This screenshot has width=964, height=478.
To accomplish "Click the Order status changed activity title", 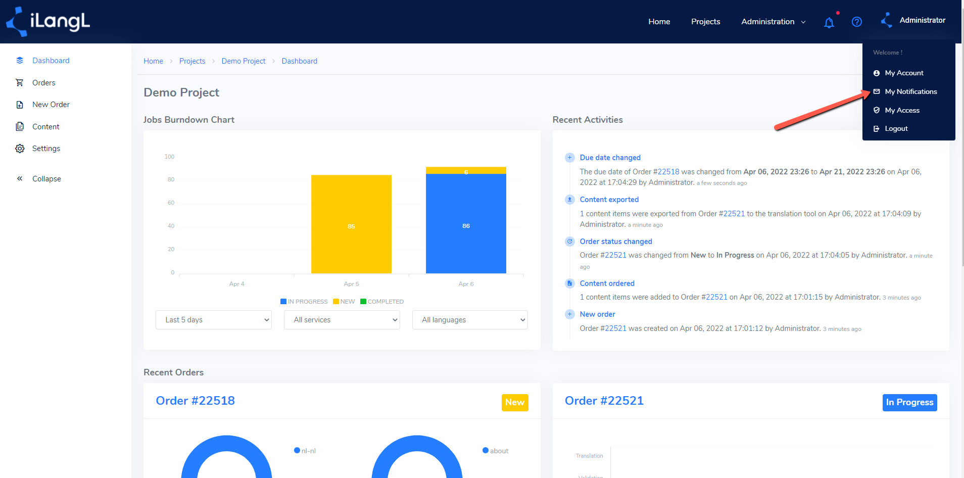I will coord(616,242).
